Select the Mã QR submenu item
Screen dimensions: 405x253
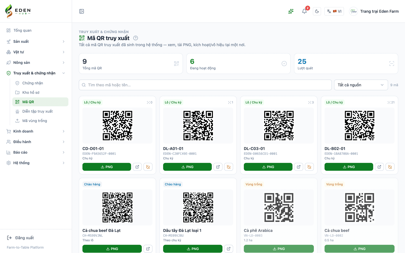40,102
